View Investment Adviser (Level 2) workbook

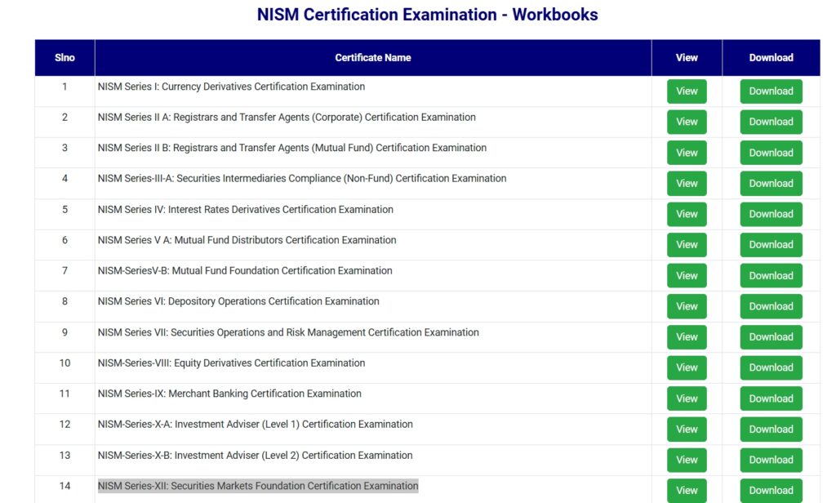click(687, 460)
